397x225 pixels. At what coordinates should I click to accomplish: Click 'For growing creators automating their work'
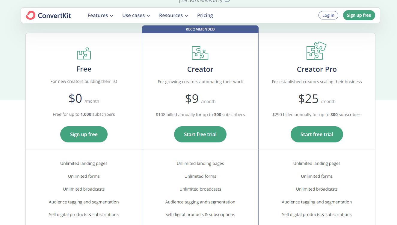[200, 82]
